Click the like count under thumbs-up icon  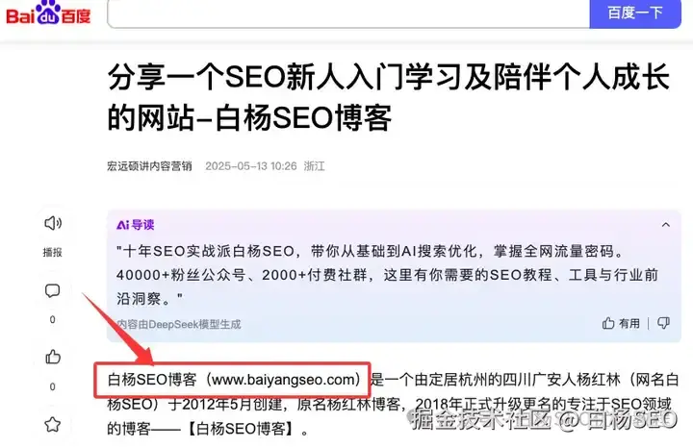(53, 387)
